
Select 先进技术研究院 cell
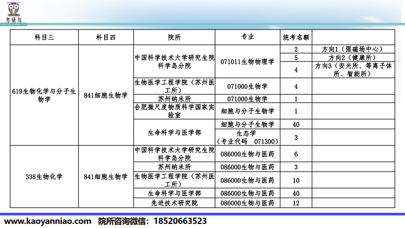tap(174, 203)
